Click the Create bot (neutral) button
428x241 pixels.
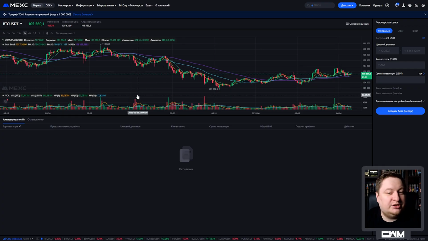400,111
